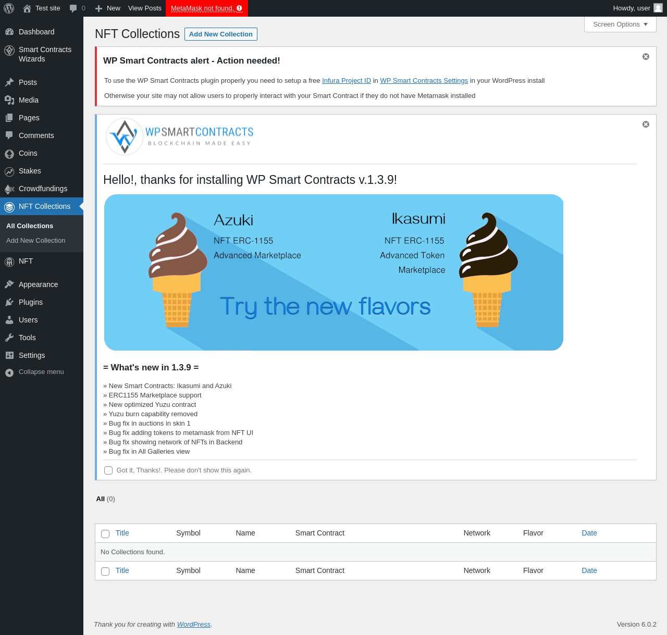Sort by Title in table footer
667x635 pixels.
(x=122, y=570)
